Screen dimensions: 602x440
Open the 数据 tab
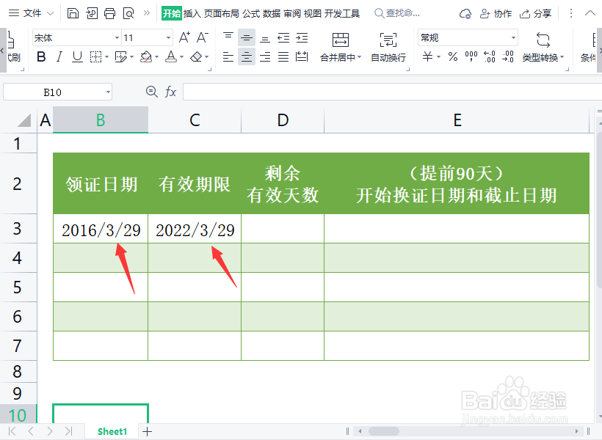tap(272, 14)
